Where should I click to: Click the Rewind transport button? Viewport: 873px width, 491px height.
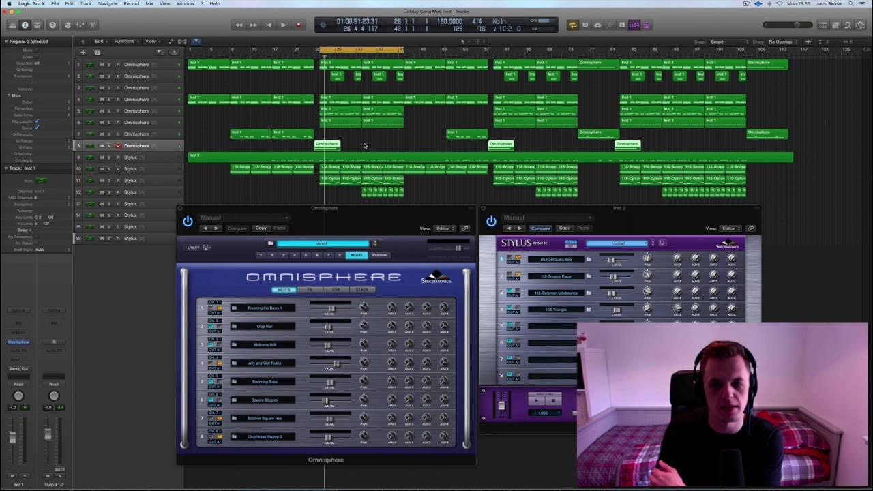[x=239, y=25]
